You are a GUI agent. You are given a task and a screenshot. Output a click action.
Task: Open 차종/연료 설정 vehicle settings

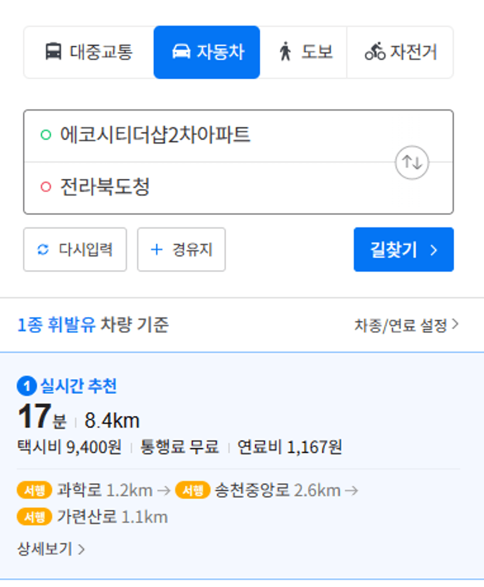(x=407, y=325)
